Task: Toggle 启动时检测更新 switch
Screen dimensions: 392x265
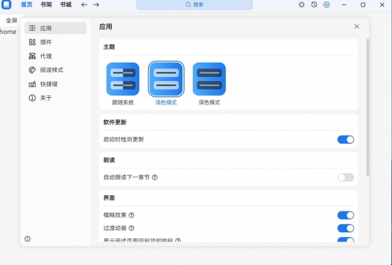Action: point(346,140)
